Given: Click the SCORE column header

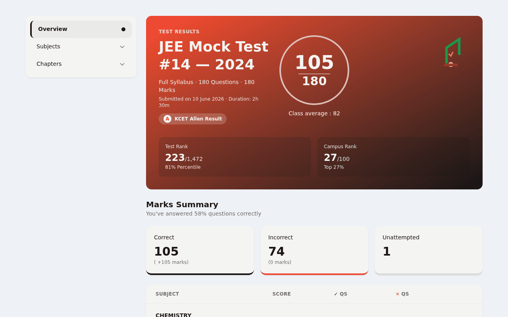Looking at the screenshot, I should point(281,294).
